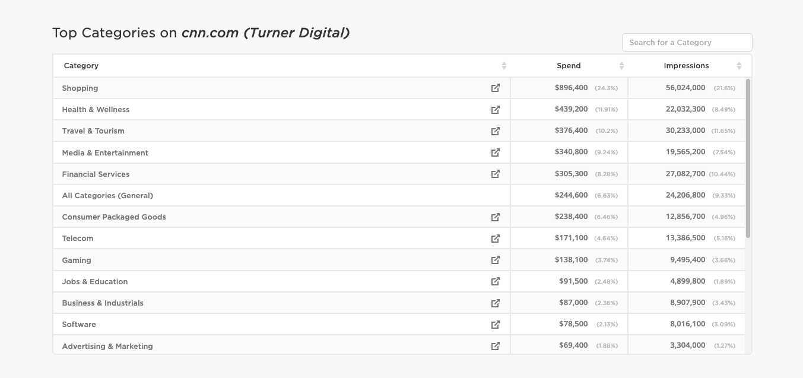Image resolution: width=803 pixels, height=378 pixels.
Task: Sort table by Impressions column arrows
Action: (x=739, y=66)
